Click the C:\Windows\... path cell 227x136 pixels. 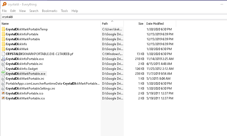tap(112, 54)
